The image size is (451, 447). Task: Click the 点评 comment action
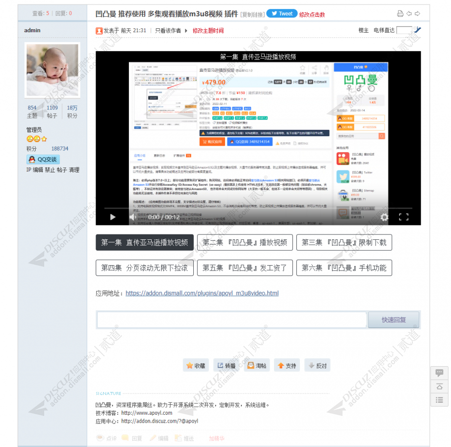pos(107,438)
